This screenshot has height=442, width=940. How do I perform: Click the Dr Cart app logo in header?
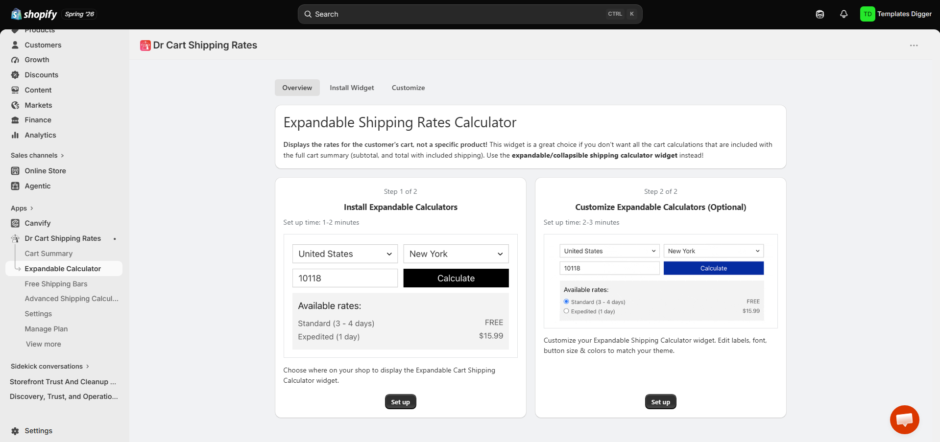[x=145, y=46]
